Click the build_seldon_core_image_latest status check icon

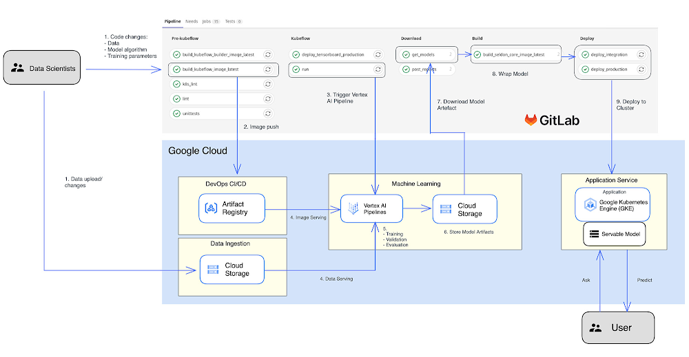coord(477,55)
